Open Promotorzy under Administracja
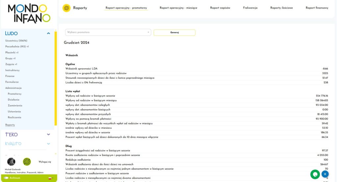This screenshot has height=182, width=337. (x=14, y=94)
